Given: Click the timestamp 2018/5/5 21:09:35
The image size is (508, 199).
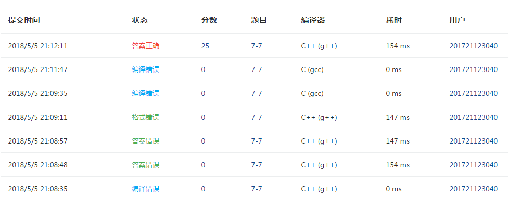Looking at the screenshot, I should point(37,93).
